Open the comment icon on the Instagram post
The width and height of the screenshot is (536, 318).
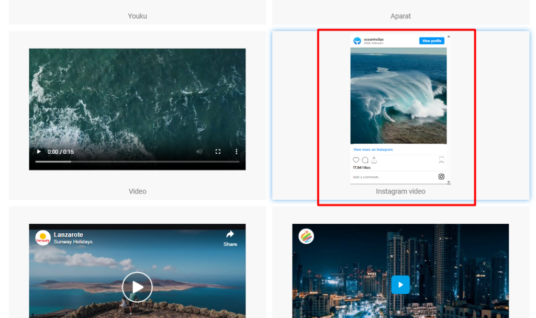click(365, 160)
